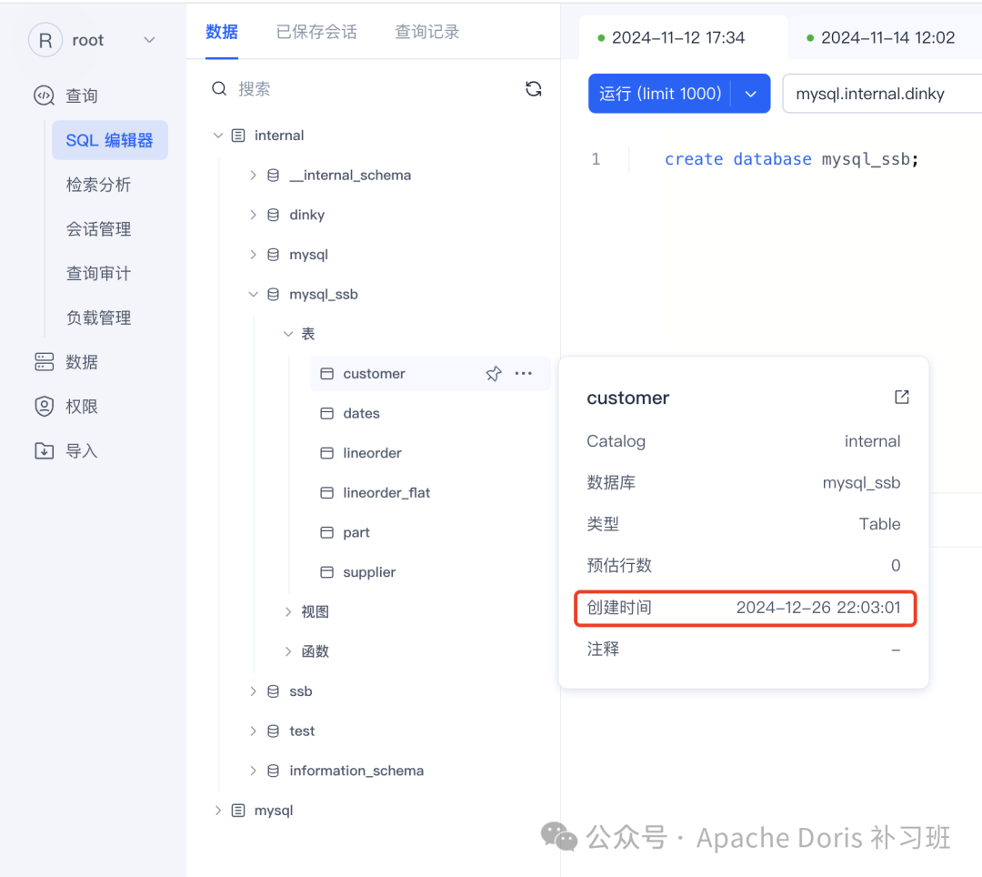982x877 pixels.
Task: Refresh the database tree list
Action: [534, 88]
